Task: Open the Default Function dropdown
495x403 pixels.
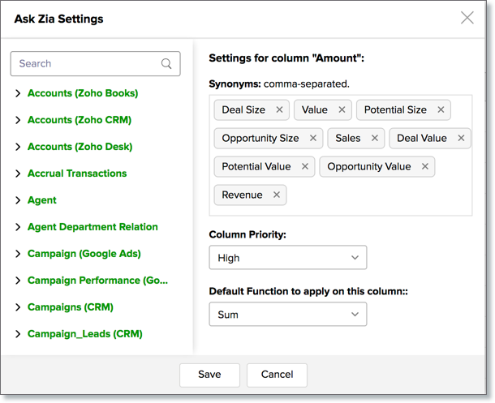Action: tap(287, 315)
